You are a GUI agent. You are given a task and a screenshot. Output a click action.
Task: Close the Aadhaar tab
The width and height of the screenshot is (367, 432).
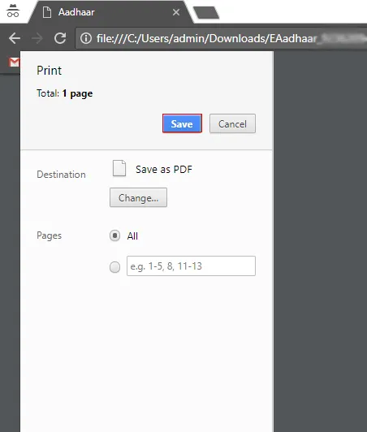pos(176,12)
